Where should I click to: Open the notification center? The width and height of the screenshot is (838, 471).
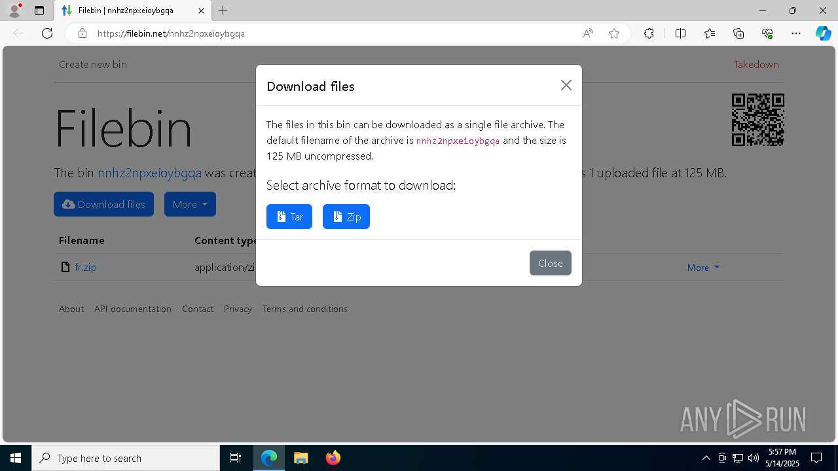[x=816, y=458]
